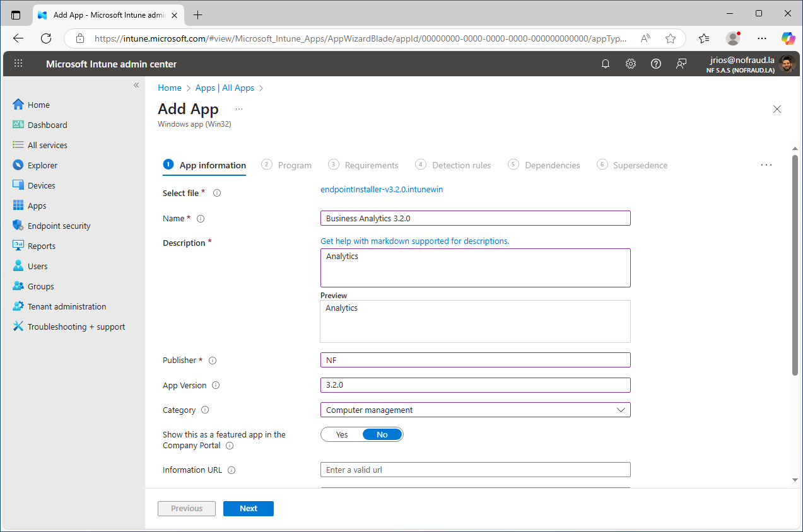803x532 pixels.
Task: Show info tooltip for App Version
Action: pyautogui.click(x=216, y=385)
